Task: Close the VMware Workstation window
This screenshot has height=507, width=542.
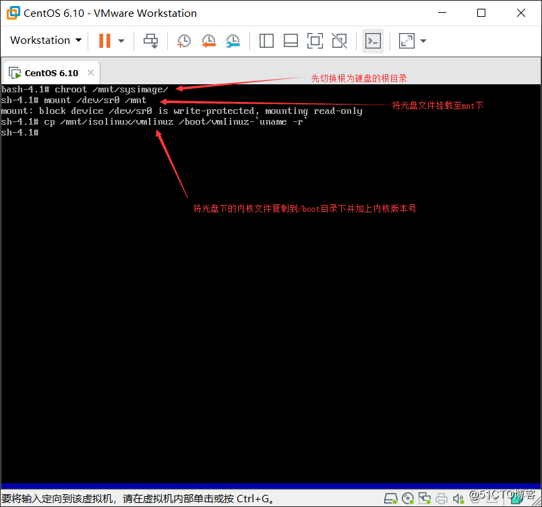Action: (521, 13)
